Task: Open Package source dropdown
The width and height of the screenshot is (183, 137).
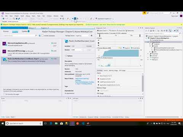Action: [82, 36]
